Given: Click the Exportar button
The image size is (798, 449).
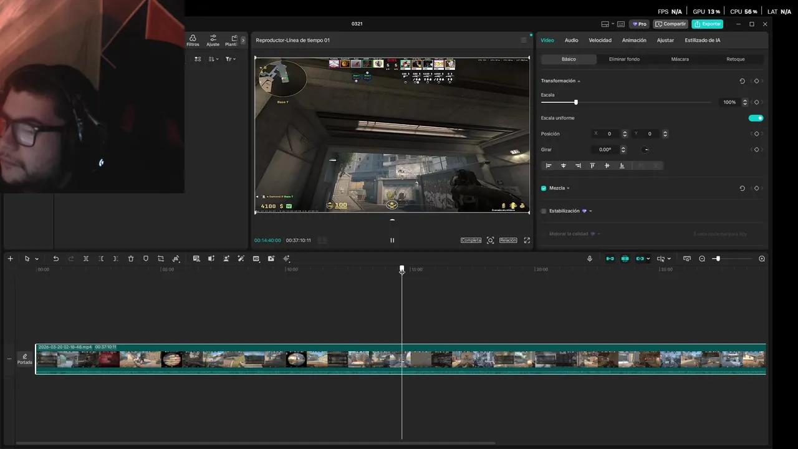Looking at the screenshot, I should coord(708,24).
